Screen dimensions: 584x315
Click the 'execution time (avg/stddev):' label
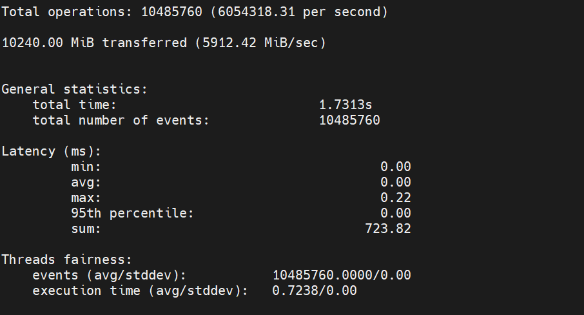(x=141, y=290)
